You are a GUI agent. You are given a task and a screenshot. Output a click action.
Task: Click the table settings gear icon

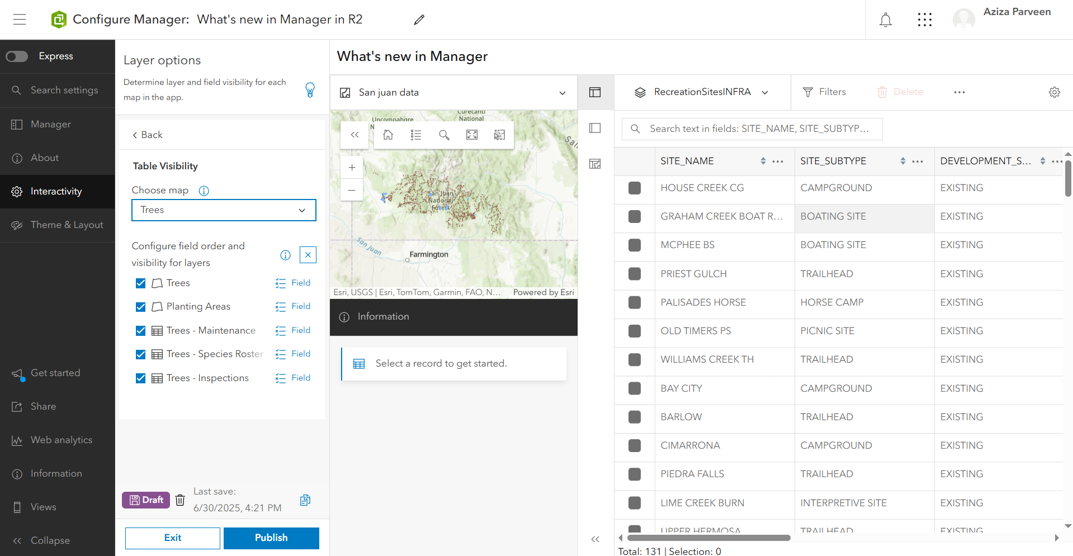(1054, 92)
